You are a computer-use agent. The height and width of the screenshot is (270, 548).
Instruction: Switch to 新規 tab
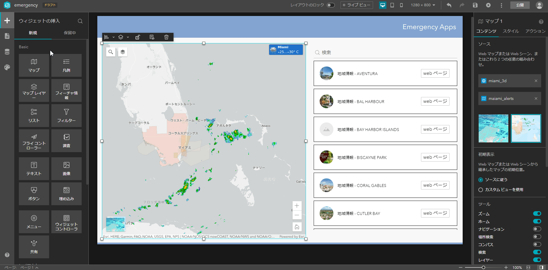33,33
